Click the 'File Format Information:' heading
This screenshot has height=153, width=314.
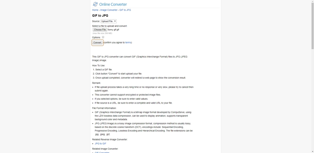click(x=104, y=108)
